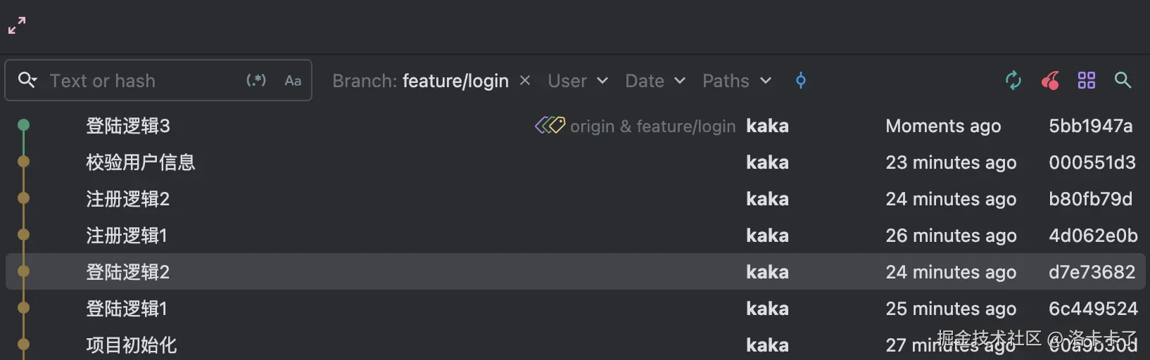Open the Date filter dropdown
This screenshot has width=1150, height=360.
point(655,81)
